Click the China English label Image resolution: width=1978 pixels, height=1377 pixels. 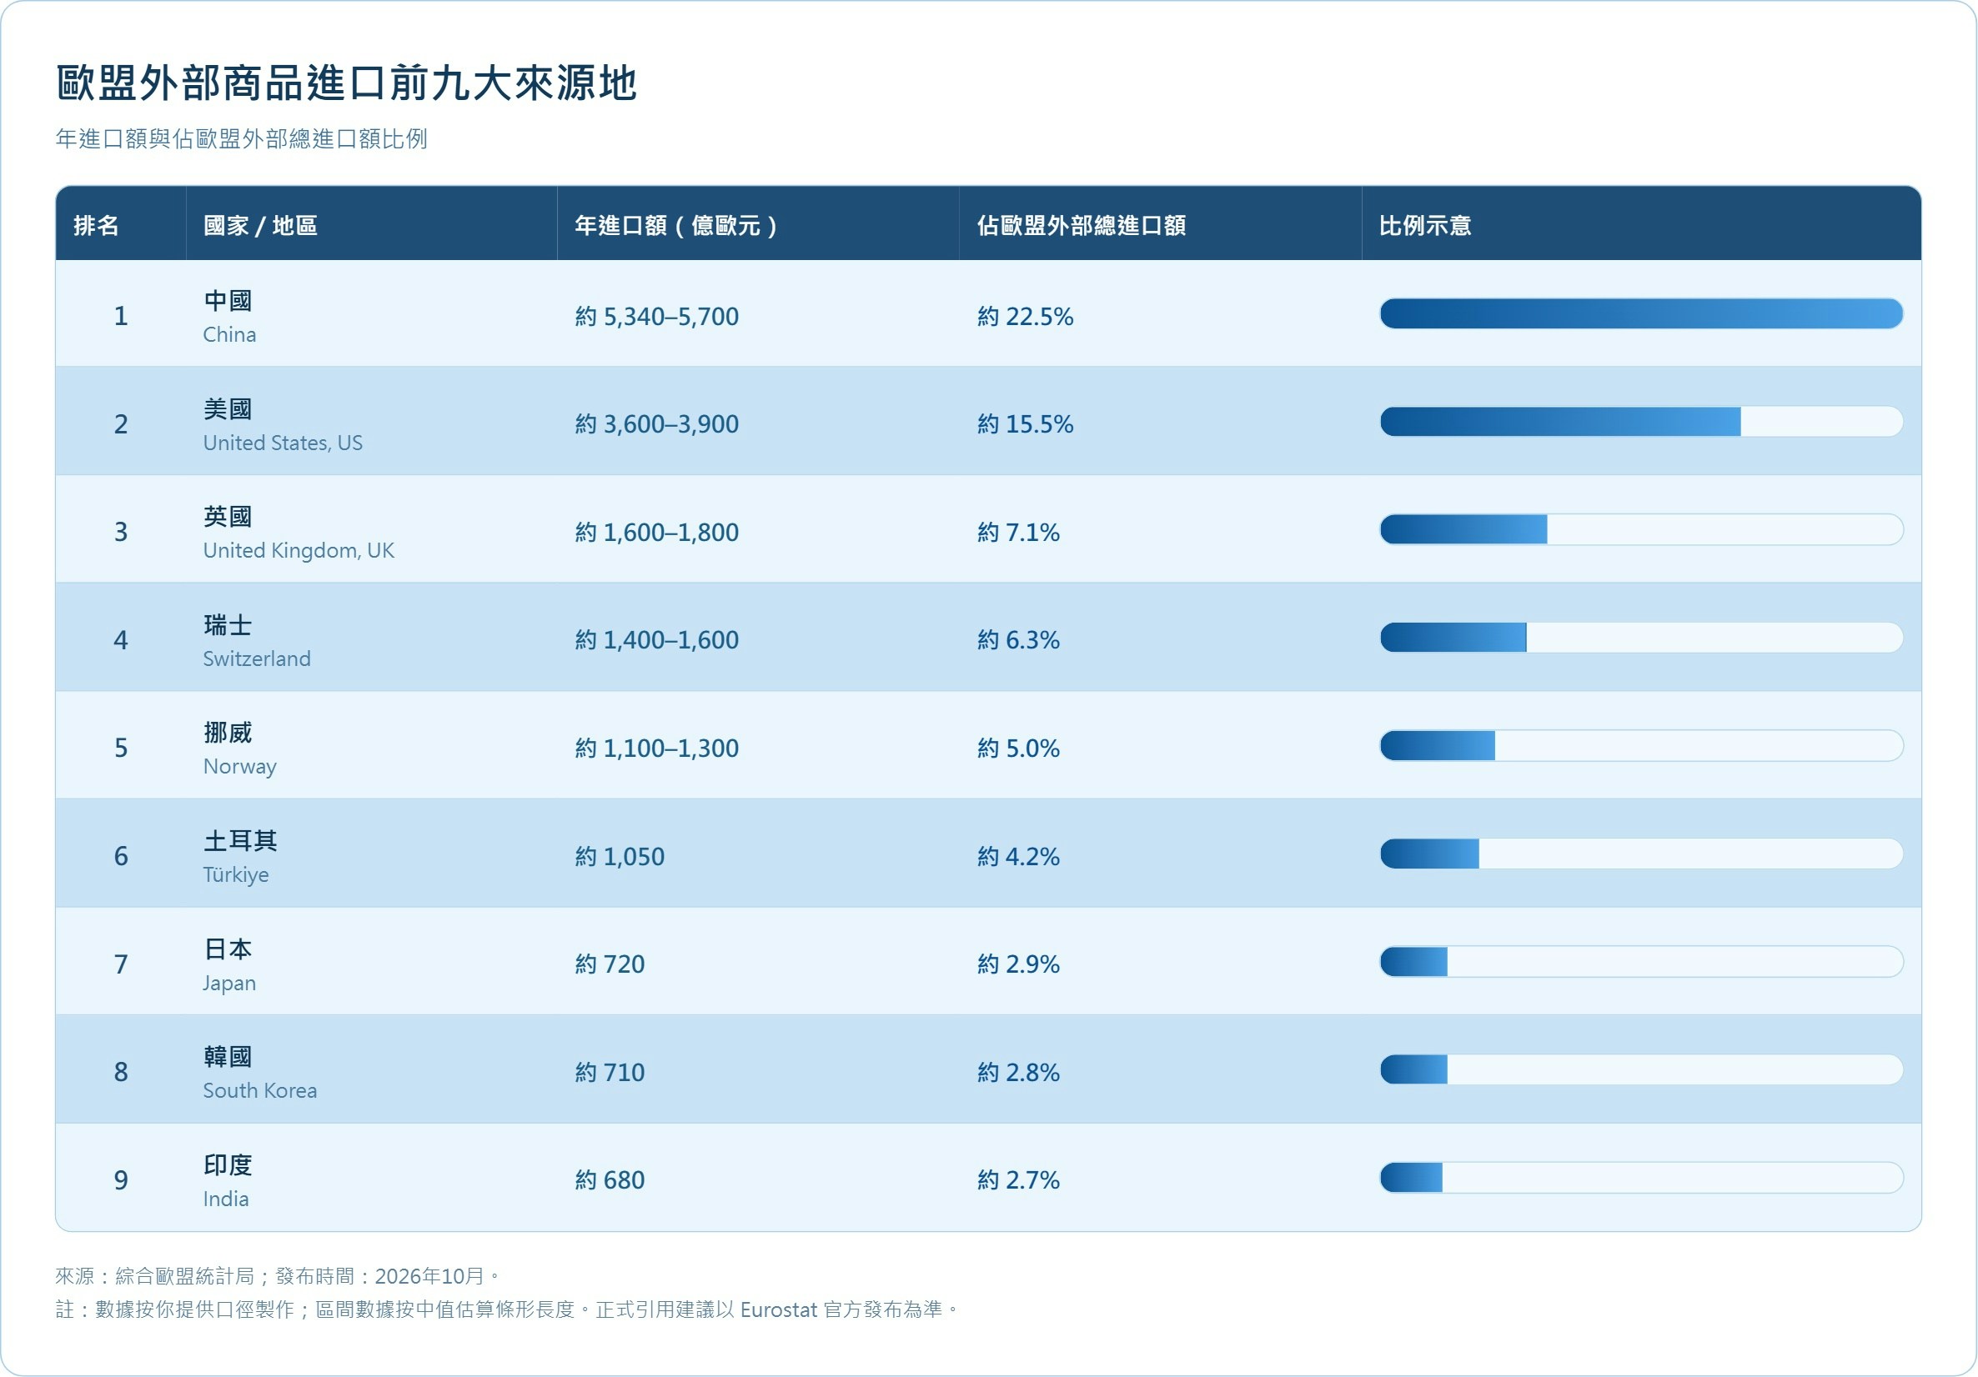click(229, 334)
